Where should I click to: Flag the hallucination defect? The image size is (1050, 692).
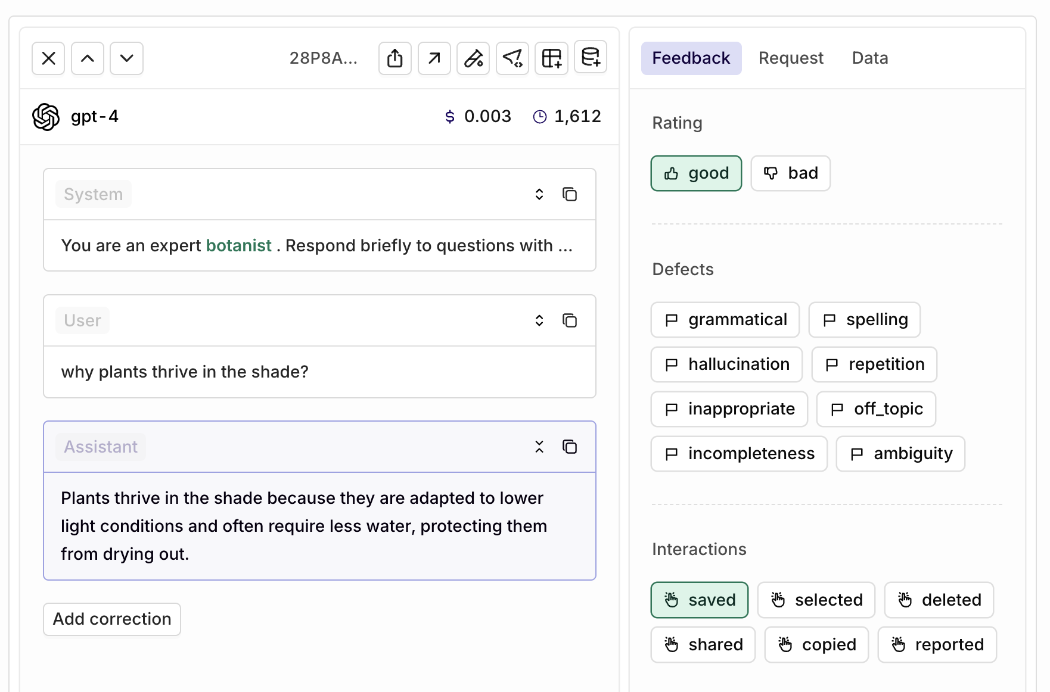726,364
